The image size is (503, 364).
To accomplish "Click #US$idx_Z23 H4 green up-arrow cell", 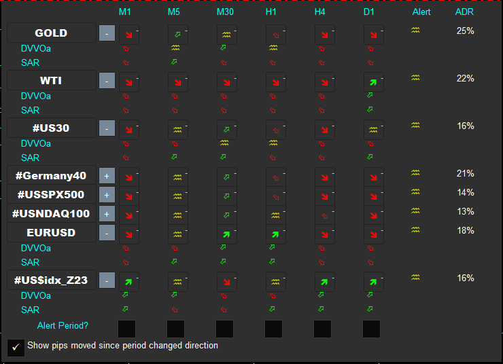I will click(x=325, y=282).
